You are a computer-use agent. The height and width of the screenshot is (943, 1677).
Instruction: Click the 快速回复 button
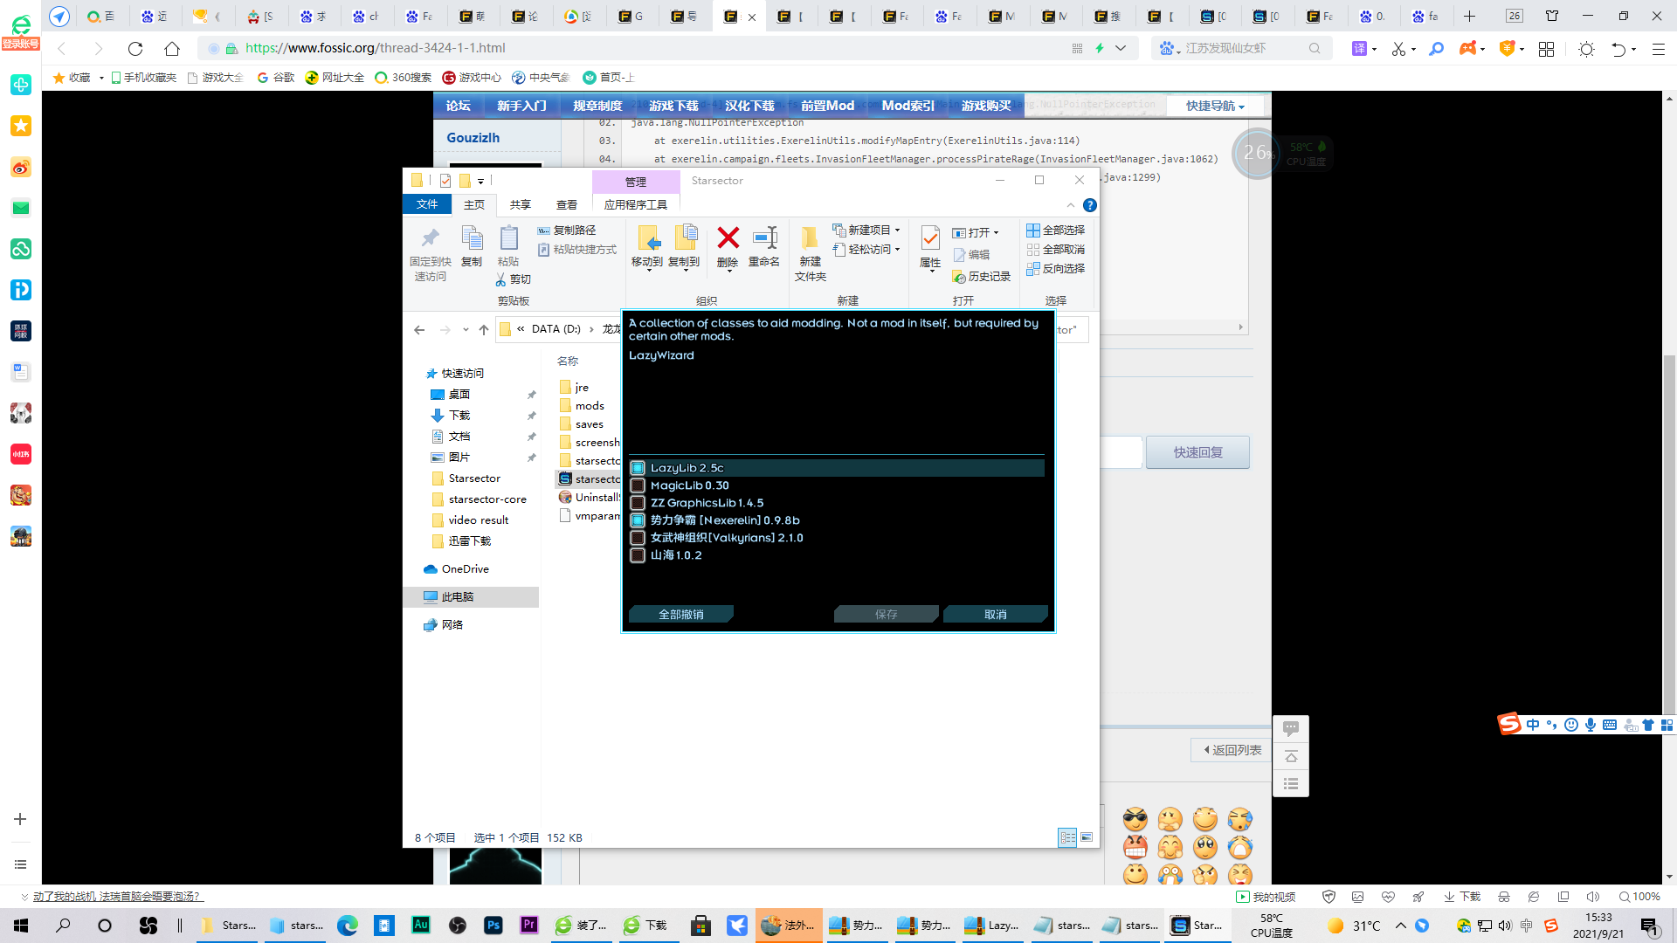(1197, 452)
